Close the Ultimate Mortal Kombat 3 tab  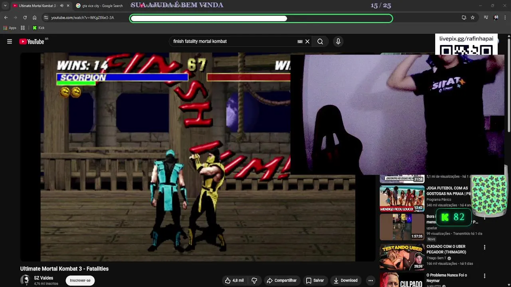tap(68, 6)
